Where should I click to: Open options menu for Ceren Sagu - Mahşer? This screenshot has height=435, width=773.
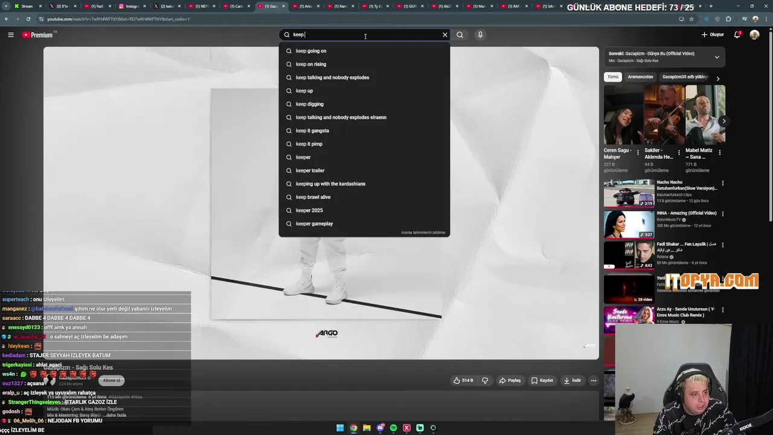638,153
